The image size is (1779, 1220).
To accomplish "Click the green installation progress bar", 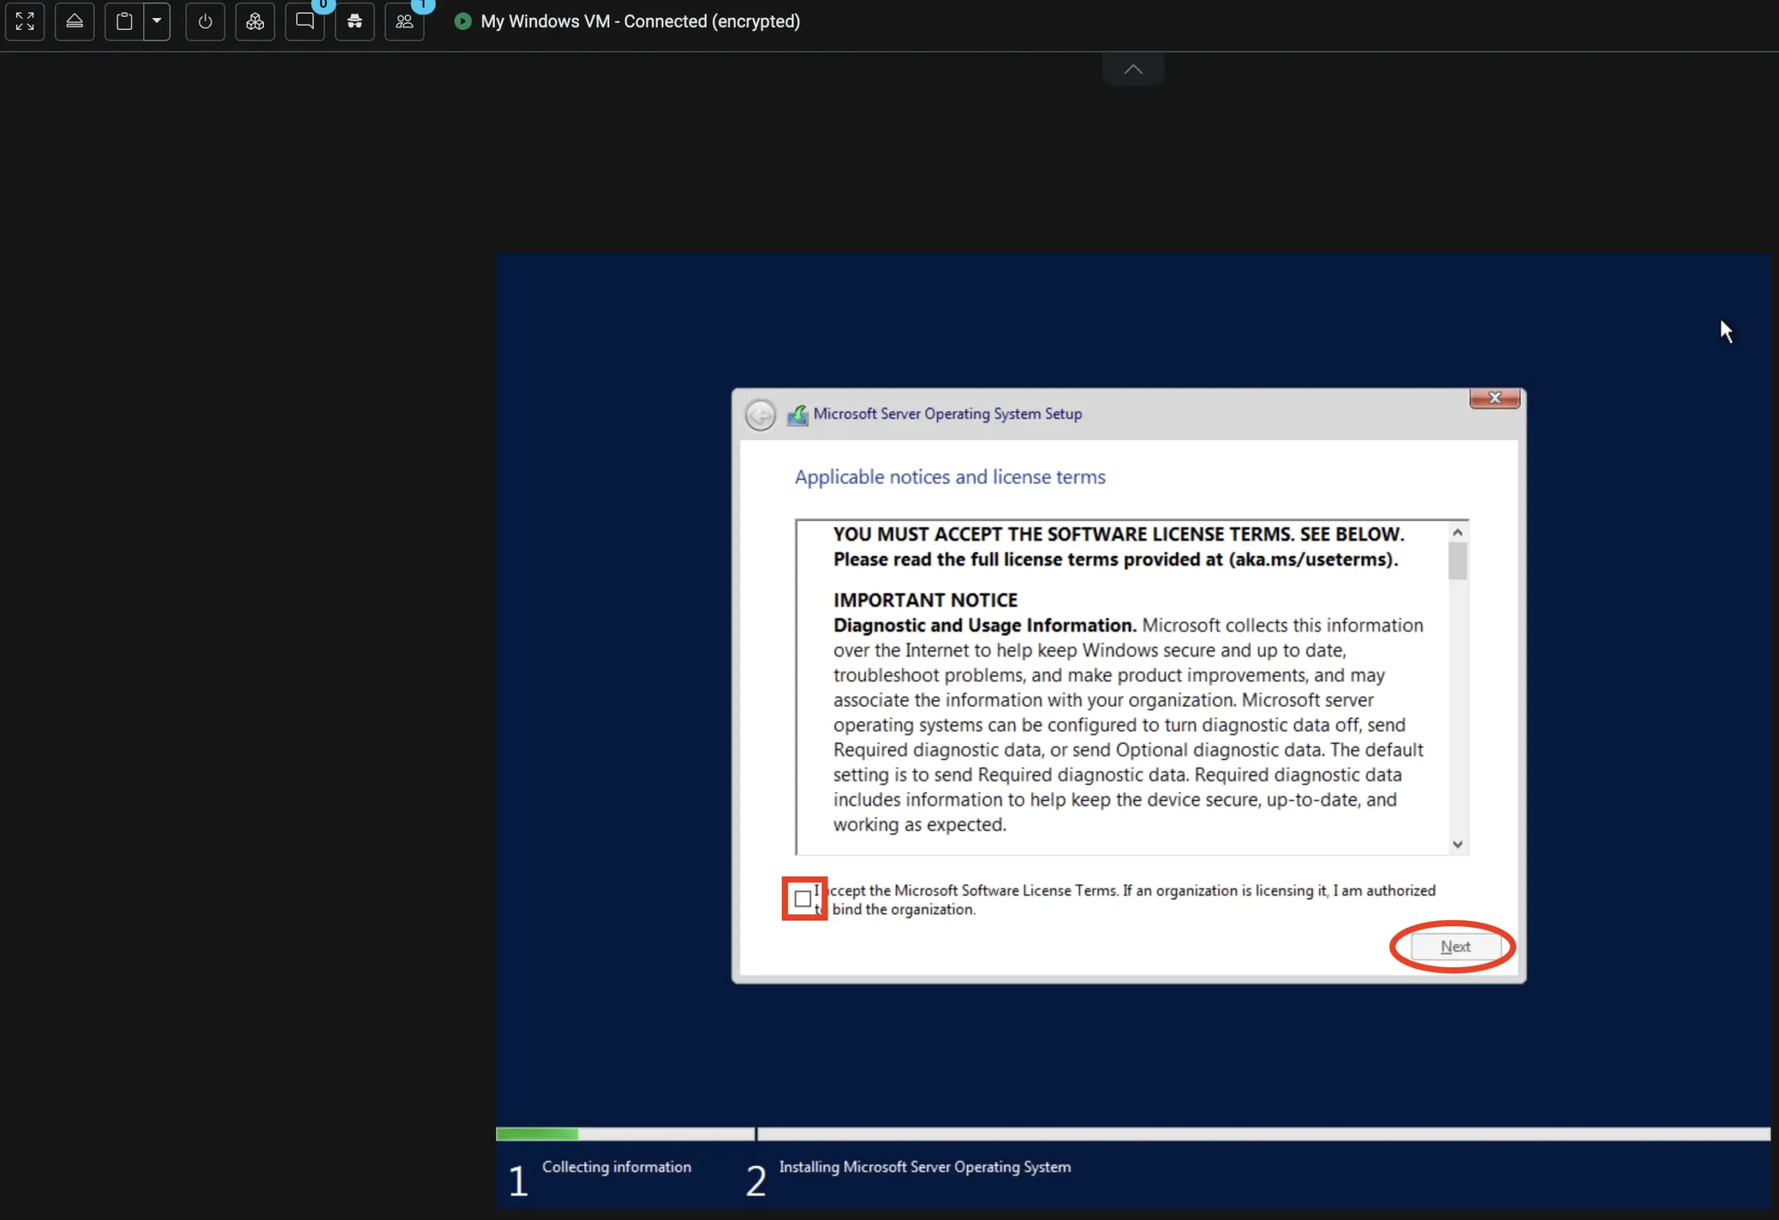I will 537,1134.
